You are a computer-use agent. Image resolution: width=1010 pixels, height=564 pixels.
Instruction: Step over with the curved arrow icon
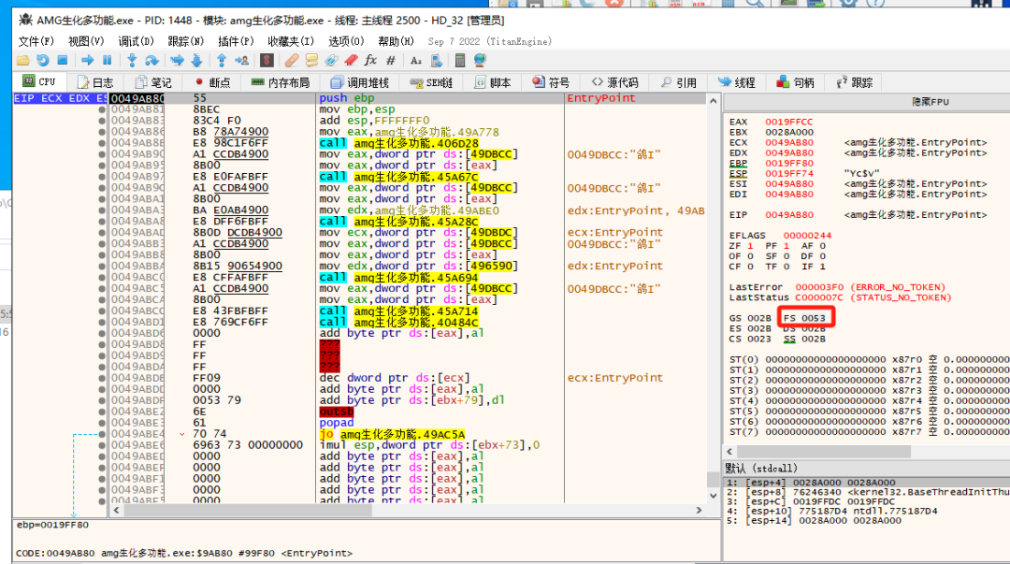coord(152,60)
